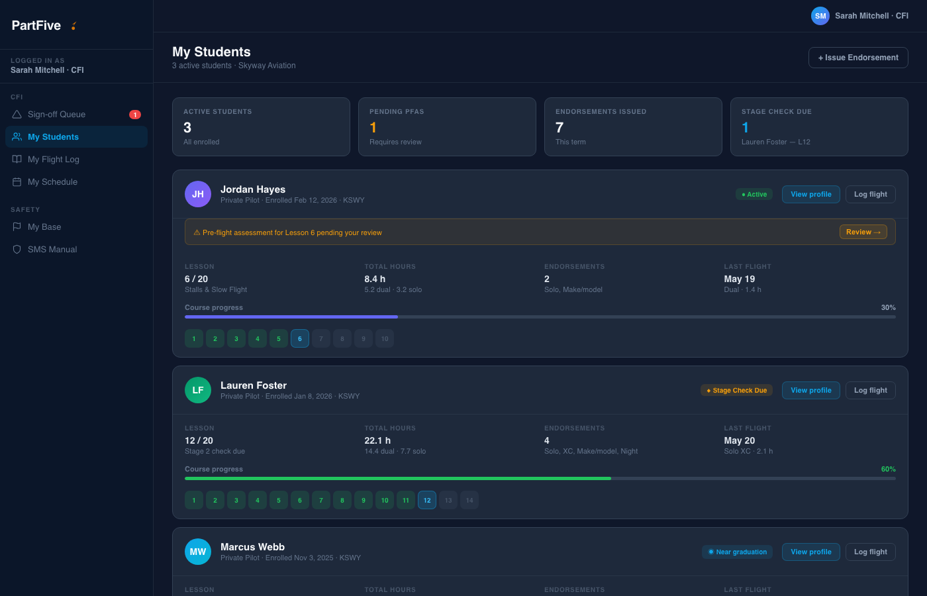Open the Sign-off Queue triangle icon
927x596 pixels.
pos(17,115)
